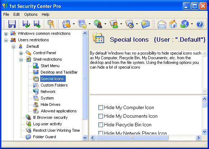Select Shell restrictions tree label
Image resolution: width=209 pixels, height=149 pixels.
pos(47,59)
